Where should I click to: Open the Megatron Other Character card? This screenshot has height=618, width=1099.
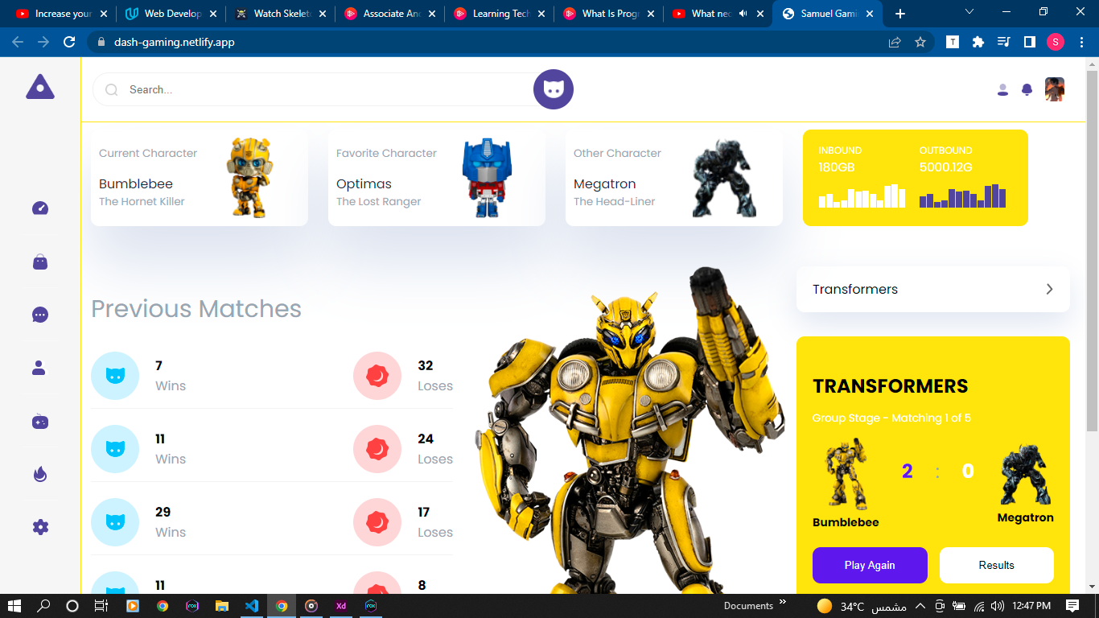click(x=674, y=178)
